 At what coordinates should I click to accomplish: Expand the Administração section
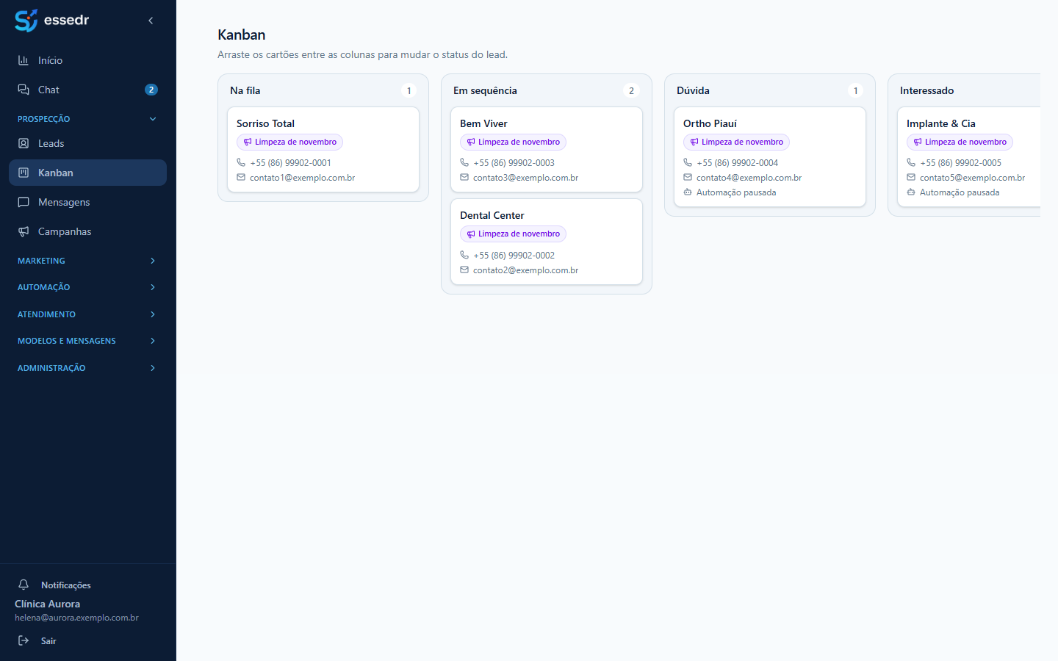(x=87, y=368)
